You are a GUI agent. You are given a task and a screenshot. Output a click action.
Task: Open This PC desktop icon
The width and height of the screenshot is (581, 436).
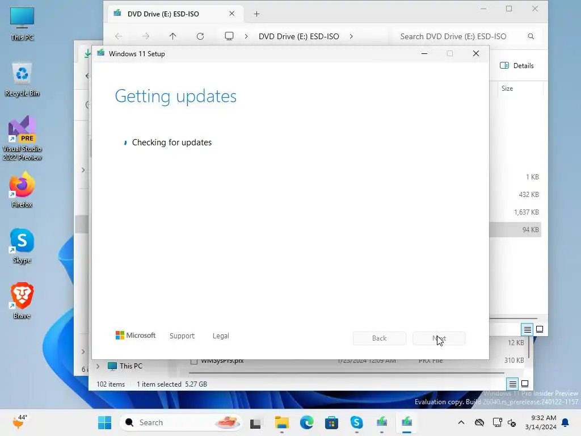[22, 24]
